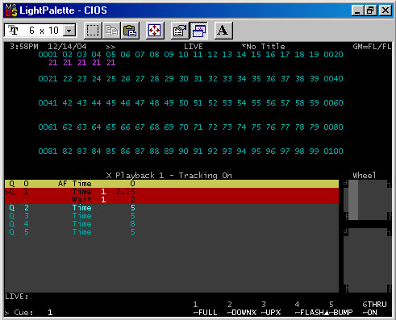The width and height of the screenshot is (396, 320).
Task: Select cue Q 5 in playback list
Action: pyautogui.click(x=171, y=232)
